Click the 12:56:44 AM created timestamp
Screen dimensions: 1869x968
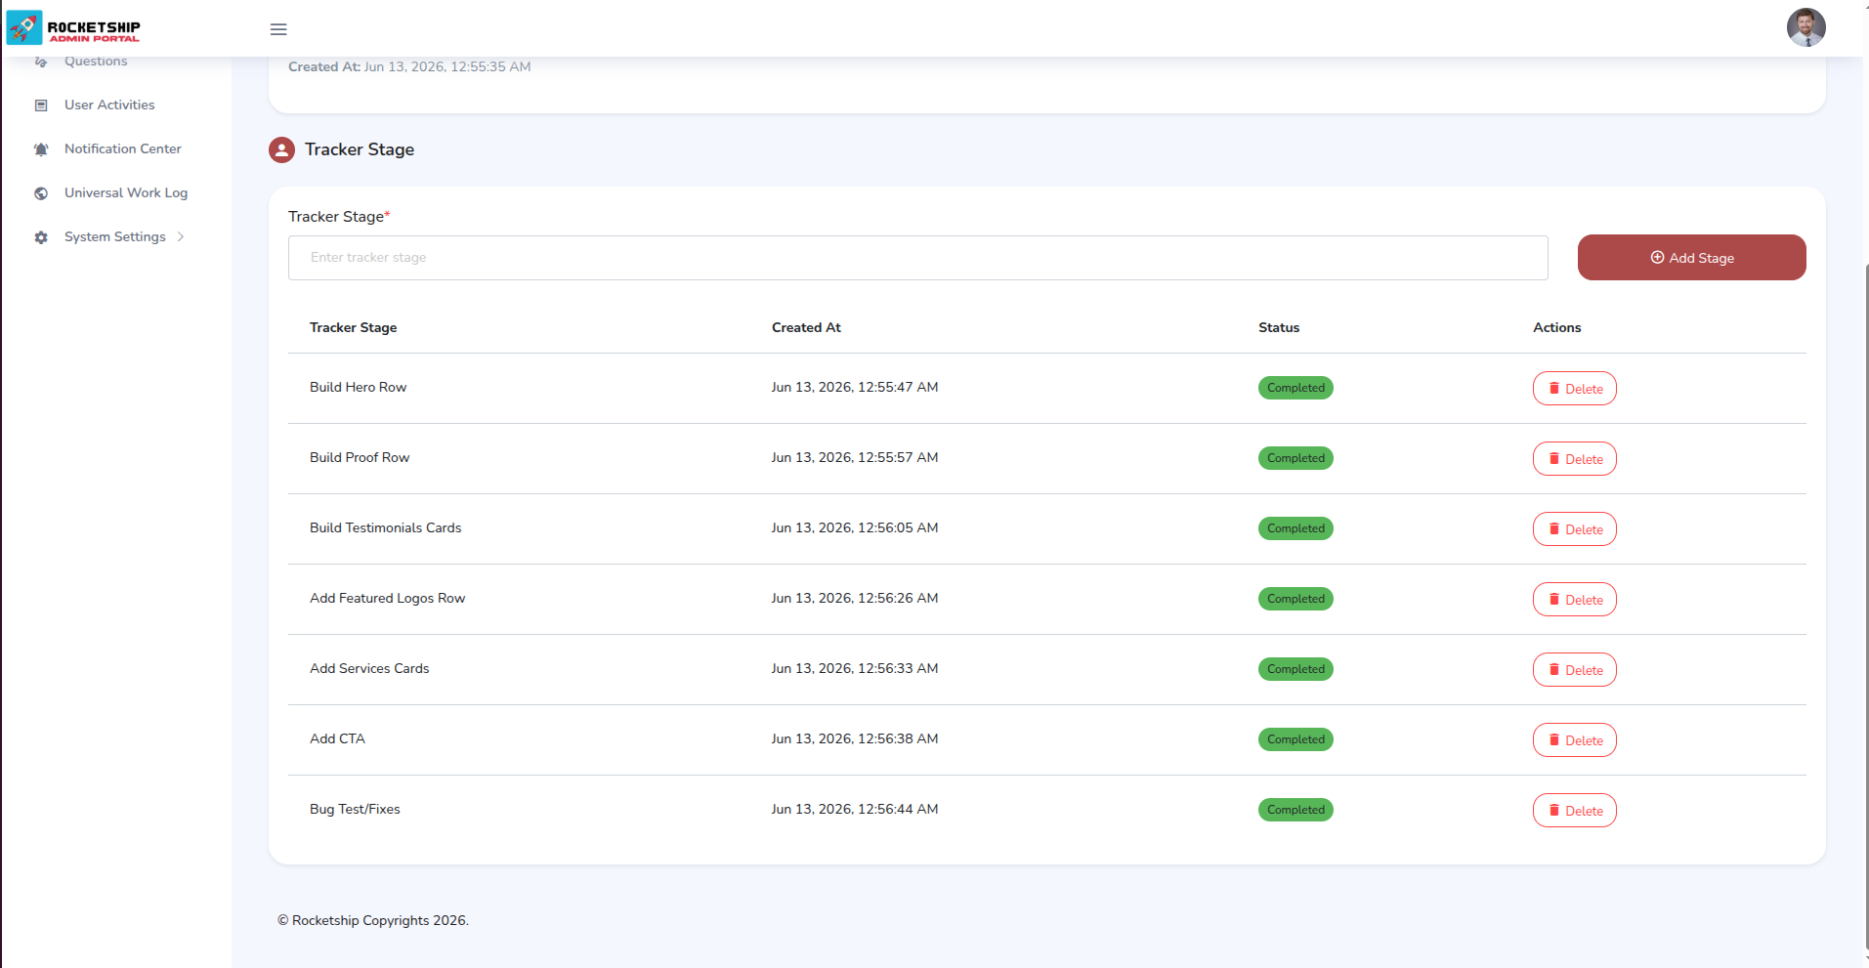point(854,809)
